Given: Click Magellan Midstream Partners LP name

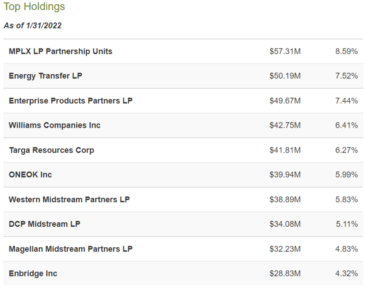Looking at the screenshot, I should [70, 249].
